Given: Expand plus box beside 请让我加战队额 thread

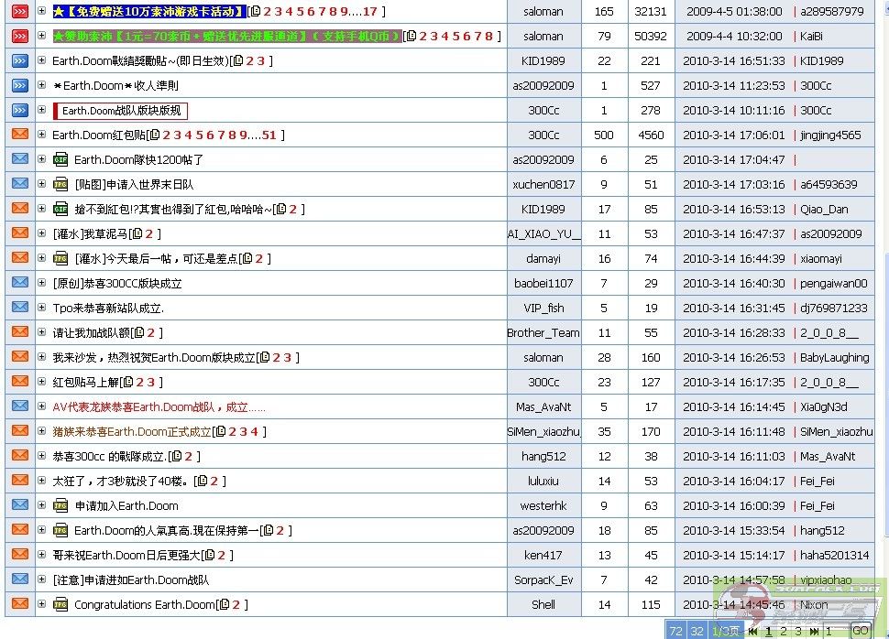Looking at the screenshot, I should tap(41, 333).
